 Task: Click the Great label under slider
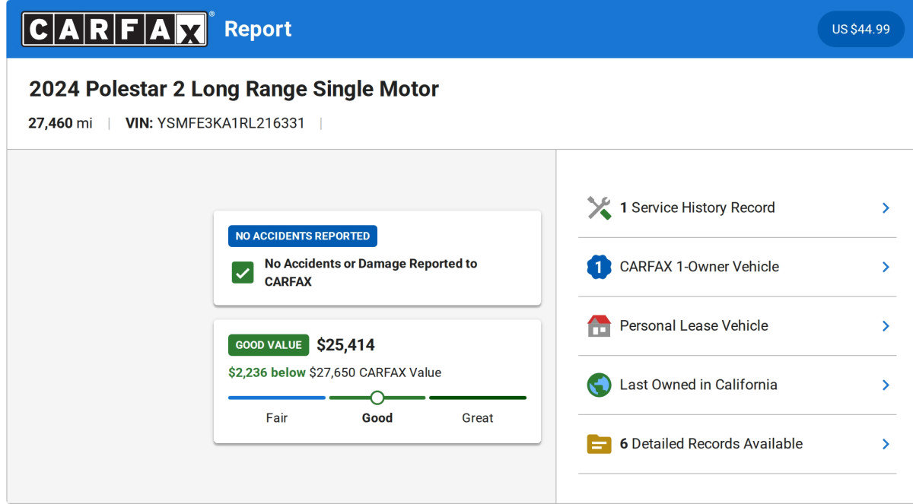478,418
